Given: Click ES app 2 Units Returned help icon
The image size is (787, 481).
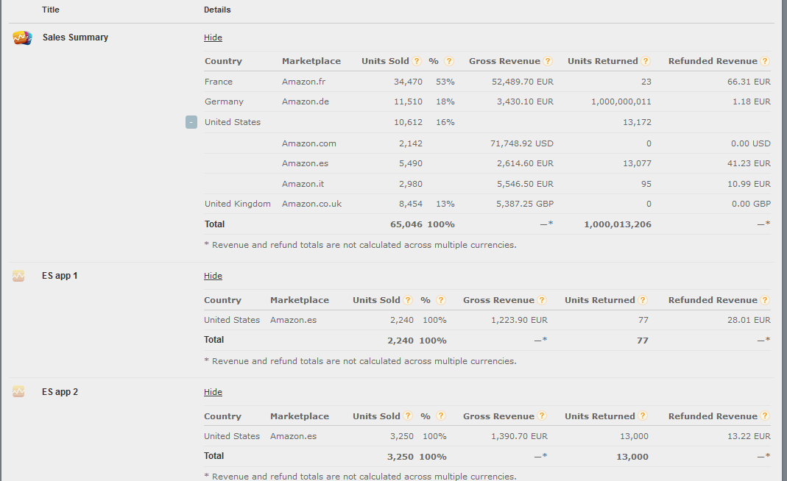Looking at the screenshot, I should tap(643, 416).
